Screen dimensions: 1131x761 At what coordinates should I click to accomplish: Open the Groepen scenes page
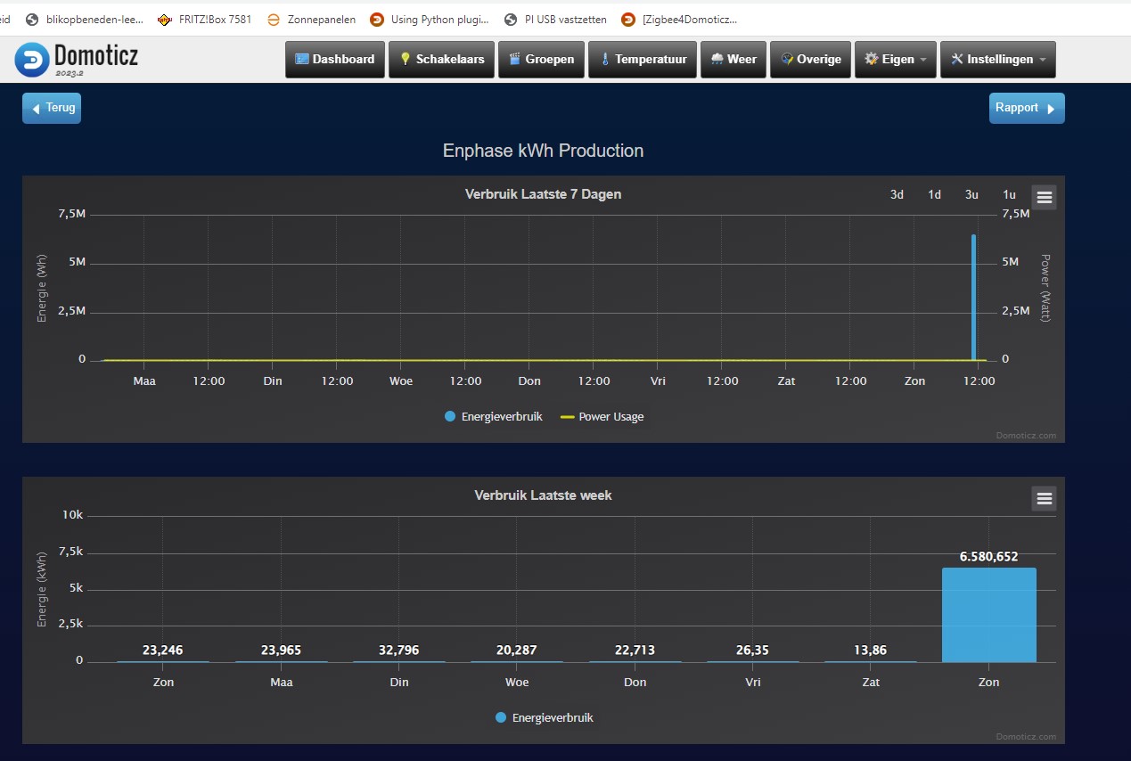[x=541, y=60]
